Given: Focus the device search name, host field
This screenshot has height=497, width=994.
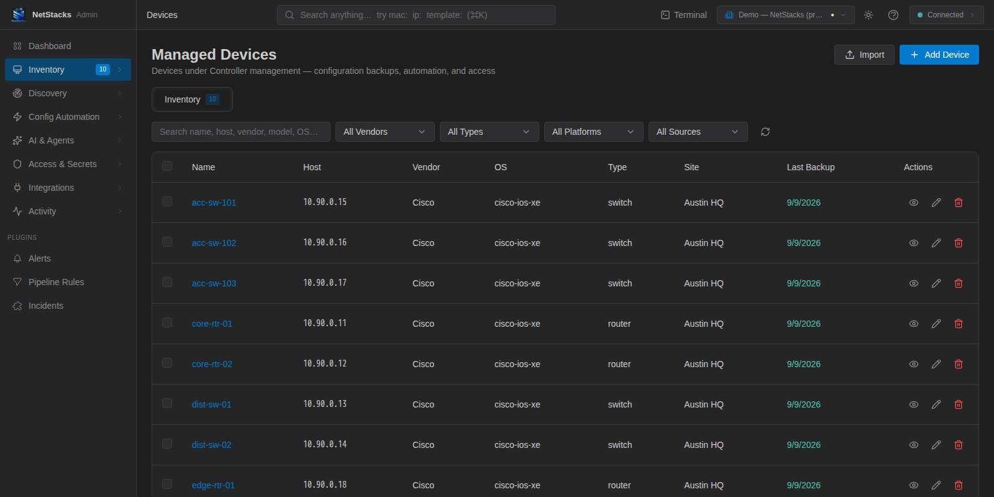Looking at the screenshot, I should coord(241,132).
